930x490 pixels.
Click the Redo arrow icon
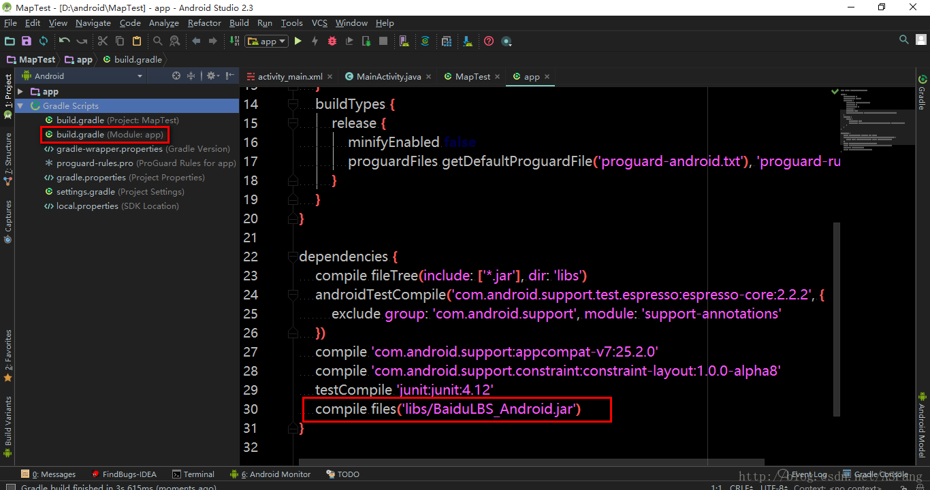pos(82,41)
